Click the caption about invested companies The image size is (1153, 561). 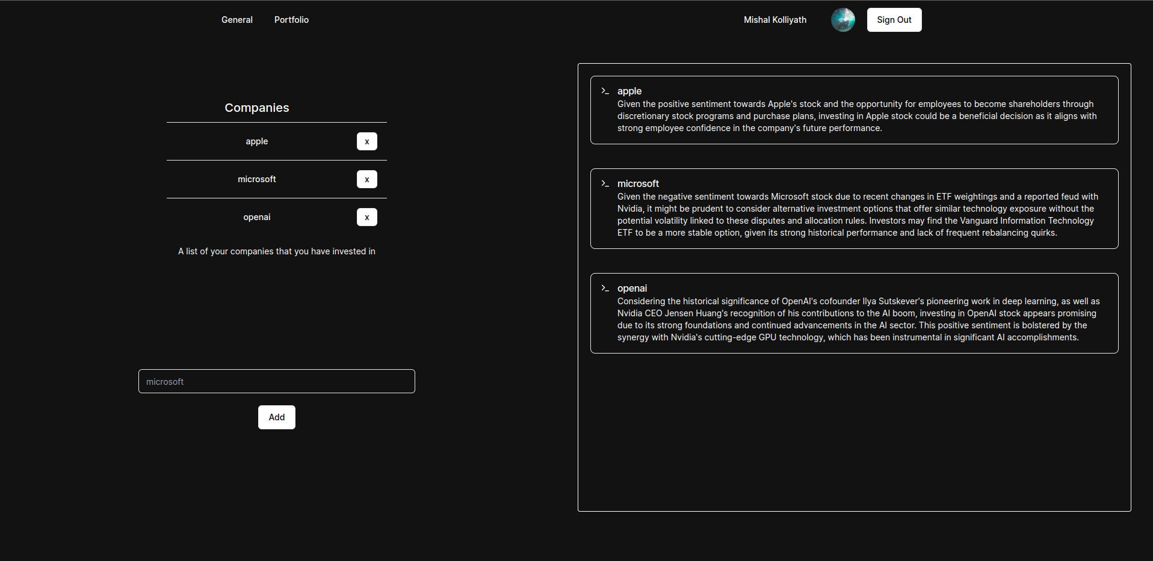277,251
